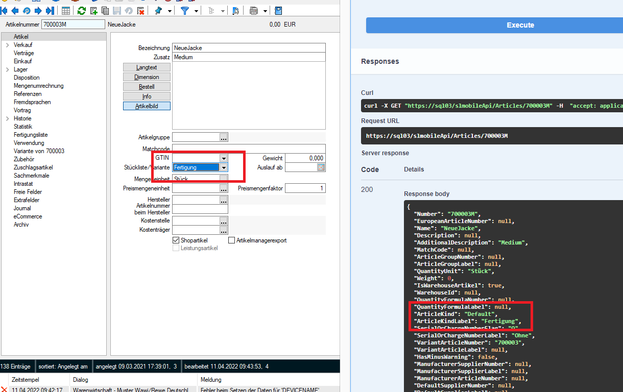The height and width of the screenshot is (392, 623).
Task: Select Historie in the sidebar
Action: coord(23,118)
